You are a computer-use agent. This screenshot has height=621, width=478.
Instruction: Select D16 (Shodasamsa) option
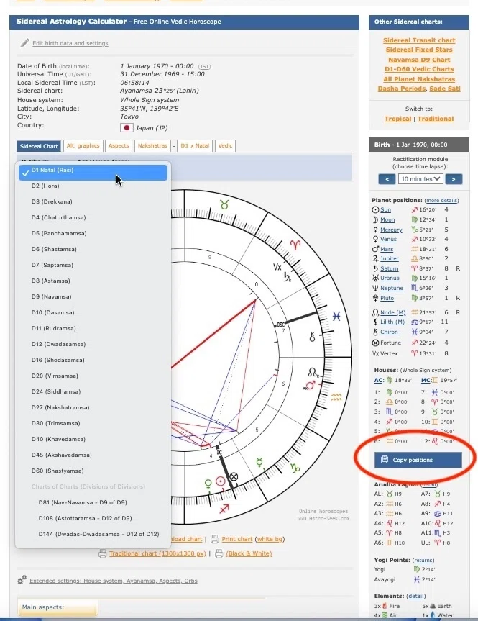[93, 360]
